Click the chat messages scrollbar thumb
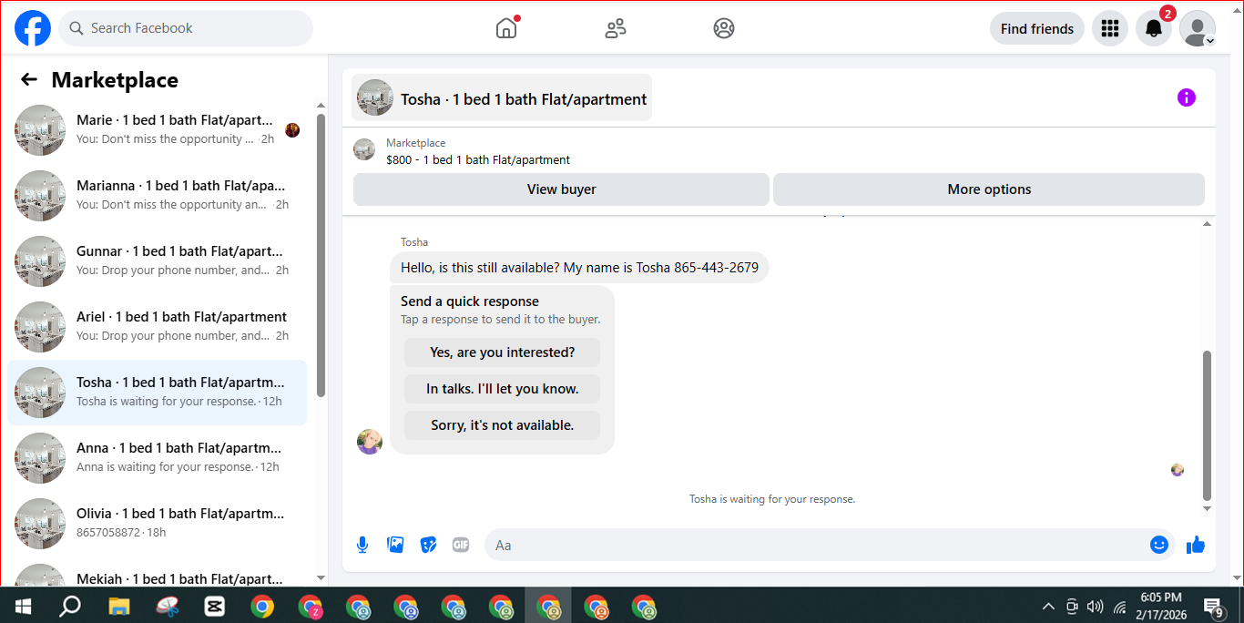The image size is (1244, 623). click(1208, 425)
